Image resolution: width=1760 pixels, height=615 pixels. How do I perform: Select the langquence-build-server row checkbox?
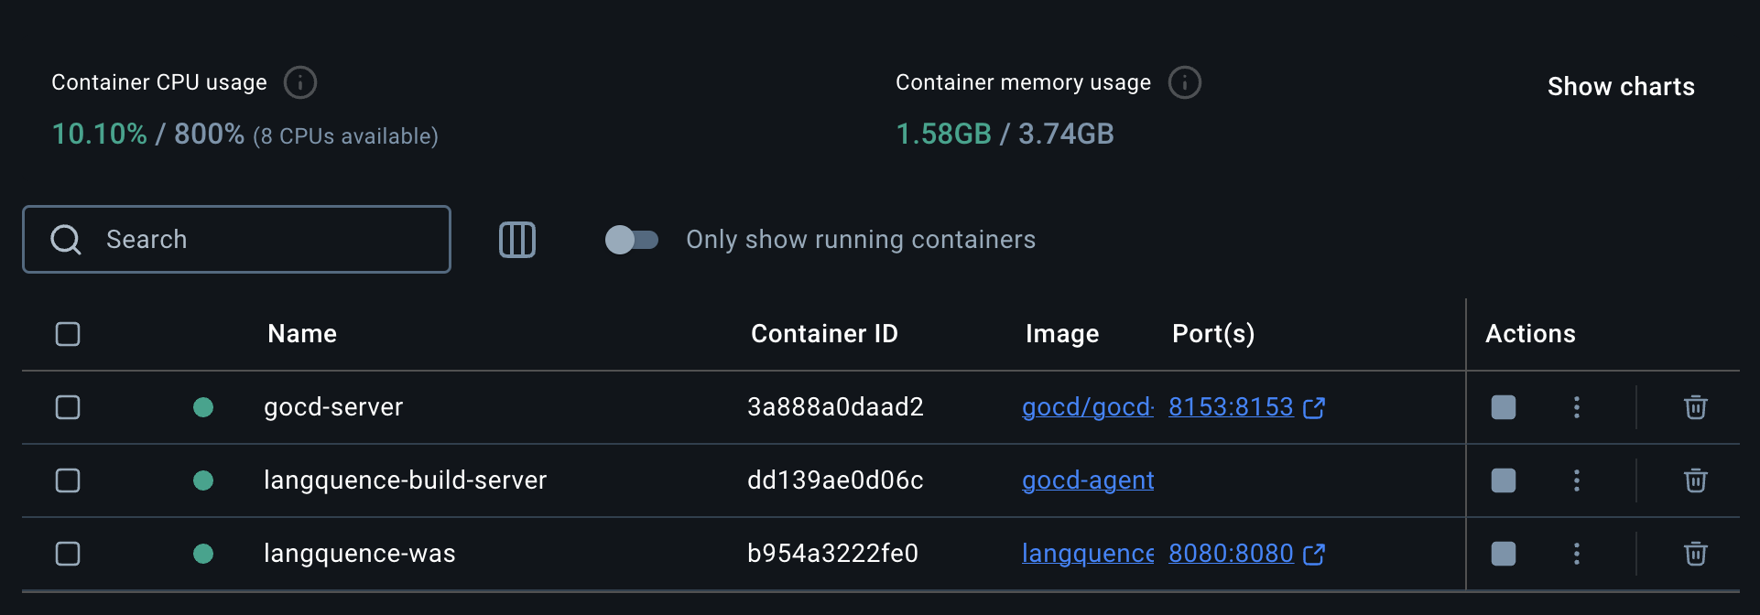68,480
